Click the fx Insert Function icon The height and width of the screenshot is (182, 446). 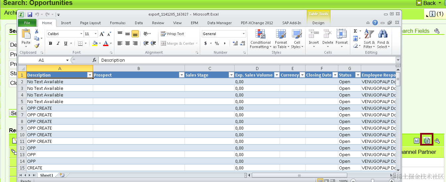point(94,60)
